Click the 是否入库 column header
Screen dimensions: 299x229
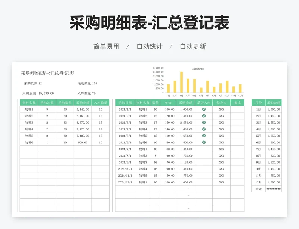click(204, 103)
